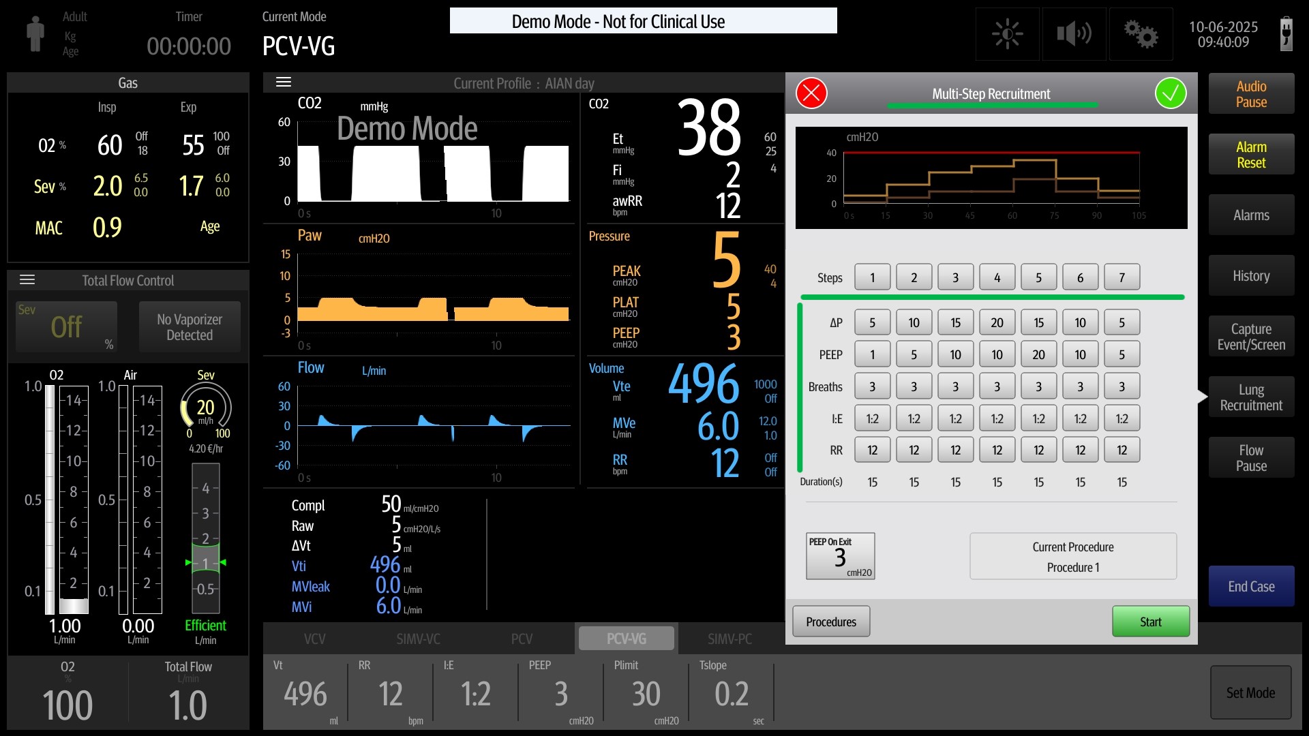Toggle Audio Pause
Screen dimensions: 1309x736
pyautogui.click(x=1251, y=94)
